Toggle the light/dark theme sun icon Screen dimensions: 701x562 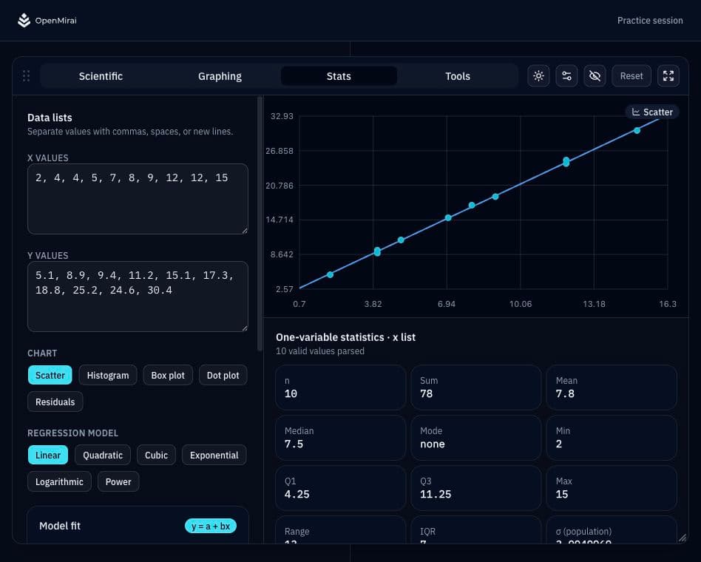click(538, 76)
